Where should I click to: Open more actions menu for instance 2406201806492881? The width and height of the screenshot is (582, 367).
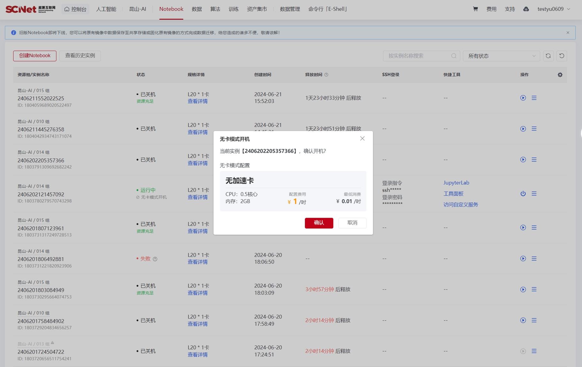point(534,259)
